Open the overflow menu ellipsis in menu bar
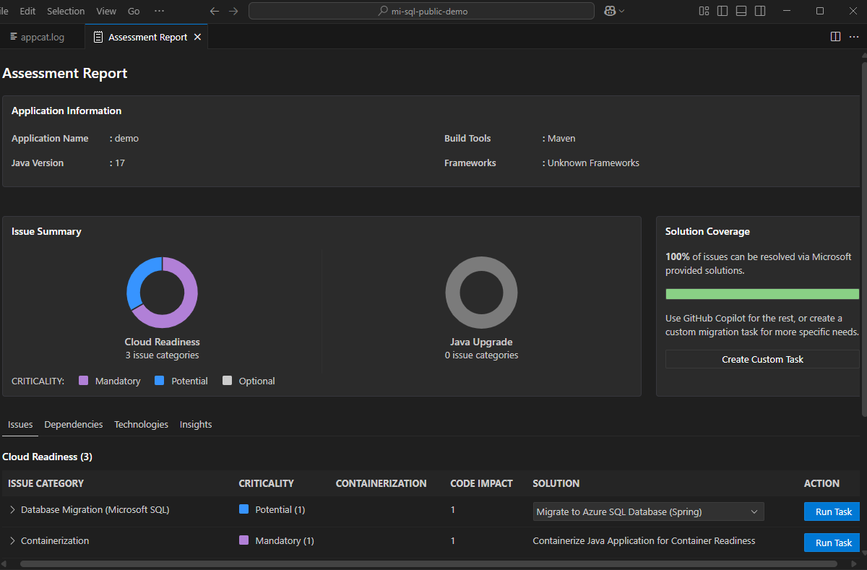The width and height of the screenshot is (867, 570). pos(159,11)
